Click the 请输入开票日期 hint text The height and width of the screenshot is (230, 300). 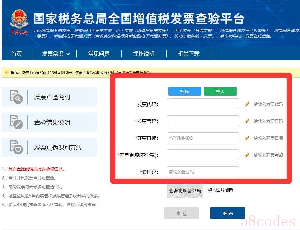(268, 138)
